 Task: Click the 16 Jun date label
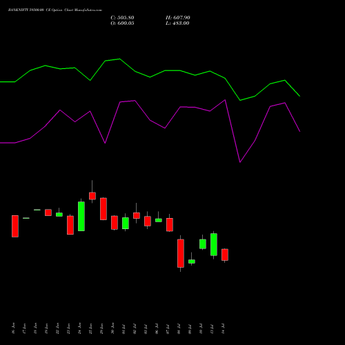click(x=13, y=328)
